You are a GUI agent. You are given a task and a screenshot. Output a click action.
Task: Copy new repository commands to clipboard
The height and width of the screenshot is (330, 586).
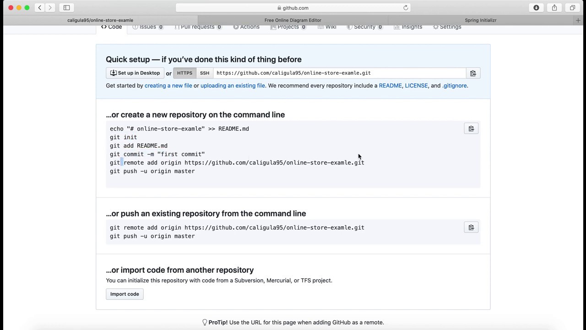click(471, 129)
